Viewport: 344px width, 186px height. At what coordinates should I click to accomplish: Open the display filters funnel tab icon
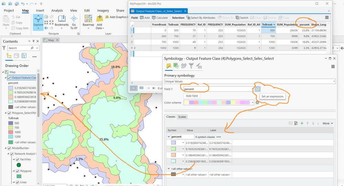[191, 66]
